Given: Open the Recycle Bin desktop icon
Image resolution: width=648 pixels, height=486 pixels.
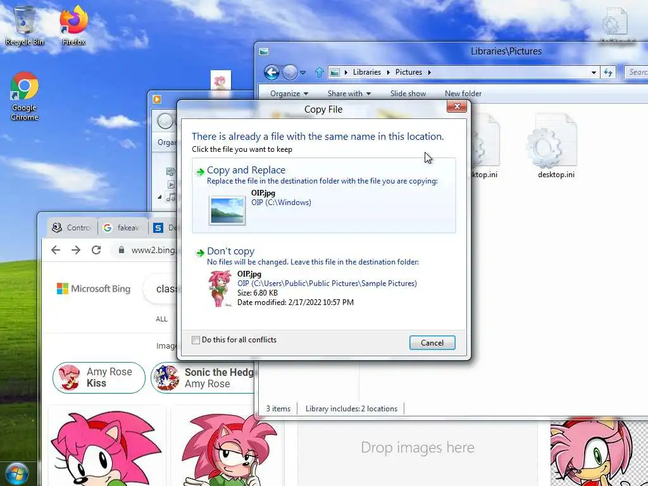Looking at the screenshot, I should tap(25, 25).
